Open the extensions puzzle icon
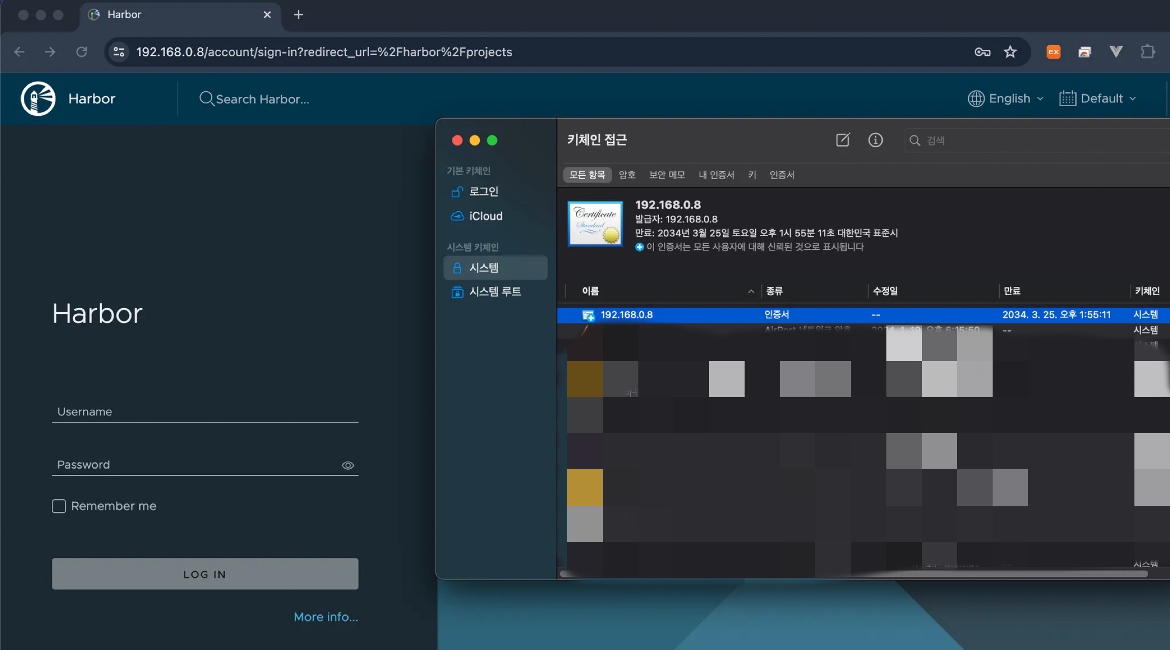The width and height of the screenshot is (1170, 650). (x=1148, y=52)
